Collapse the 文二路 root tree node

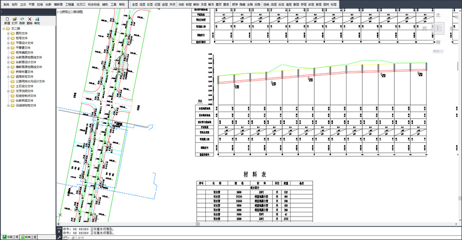tap(4, 29)
